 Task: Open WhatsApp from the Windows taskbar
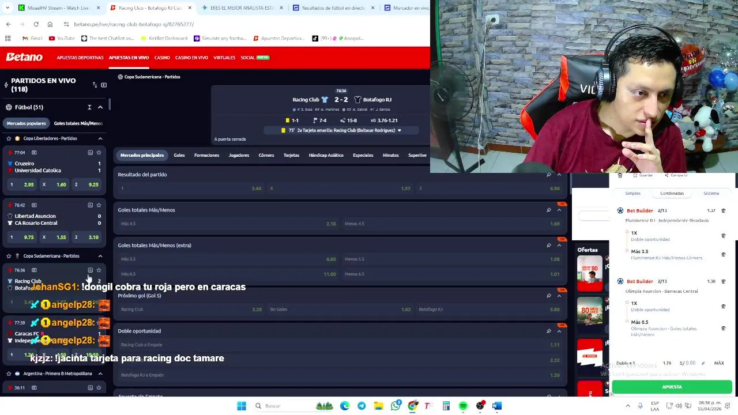click(x=396, y=406)
